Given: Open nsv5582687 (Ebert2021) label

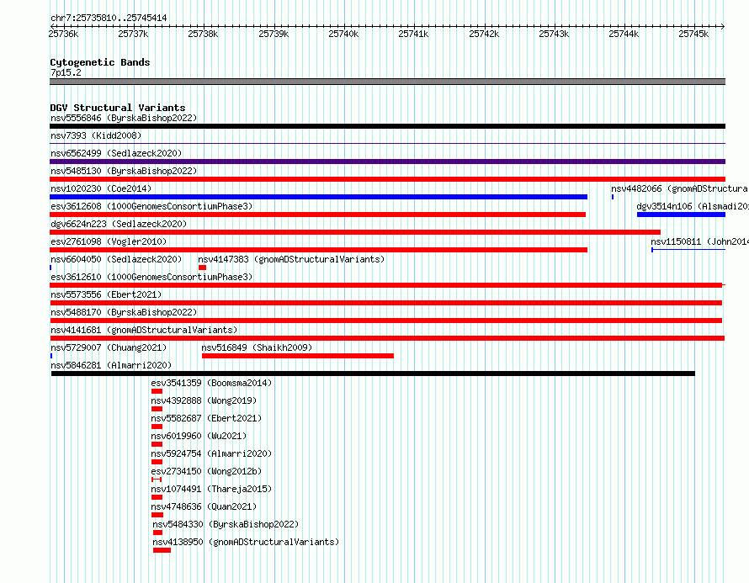Looking at the screenshot, I should (206, 418).
